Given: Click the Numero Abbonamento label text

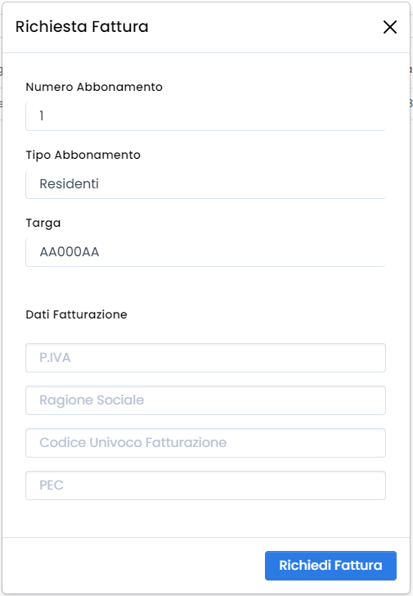Looking at the screenshot, I should pyautogui.click(x=94, y=87).
